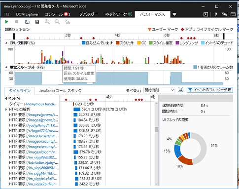This screenshot has width=239, height=189.
Task: Expand the HTML の解析 event row
Action: 6,110
